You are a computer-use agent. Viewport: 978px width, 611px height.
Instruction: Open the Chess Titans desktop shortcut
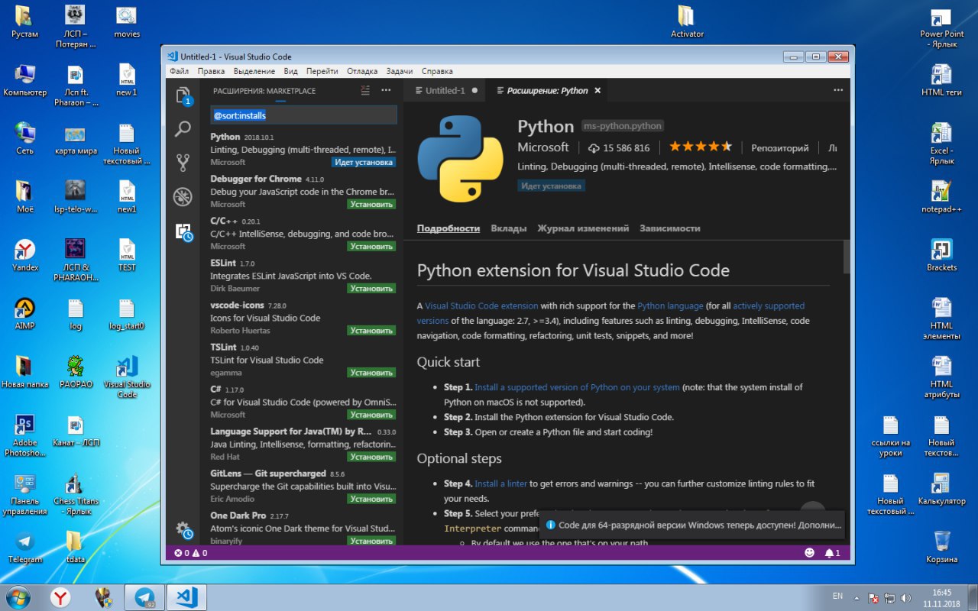pos(75,495)
